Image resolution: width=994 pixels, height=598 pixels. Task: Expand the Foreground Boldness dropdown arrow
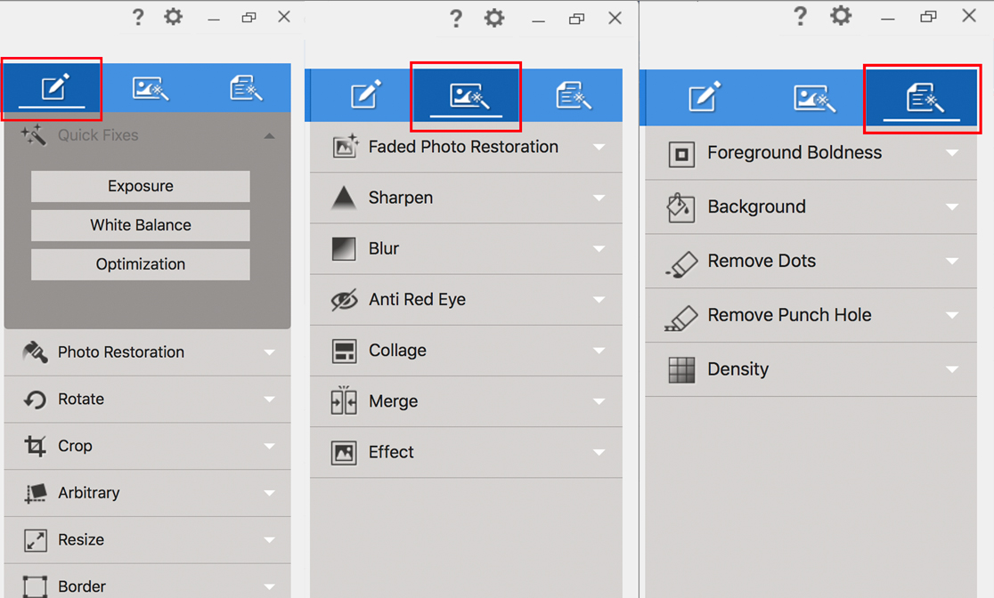click(x=952, y=153)
